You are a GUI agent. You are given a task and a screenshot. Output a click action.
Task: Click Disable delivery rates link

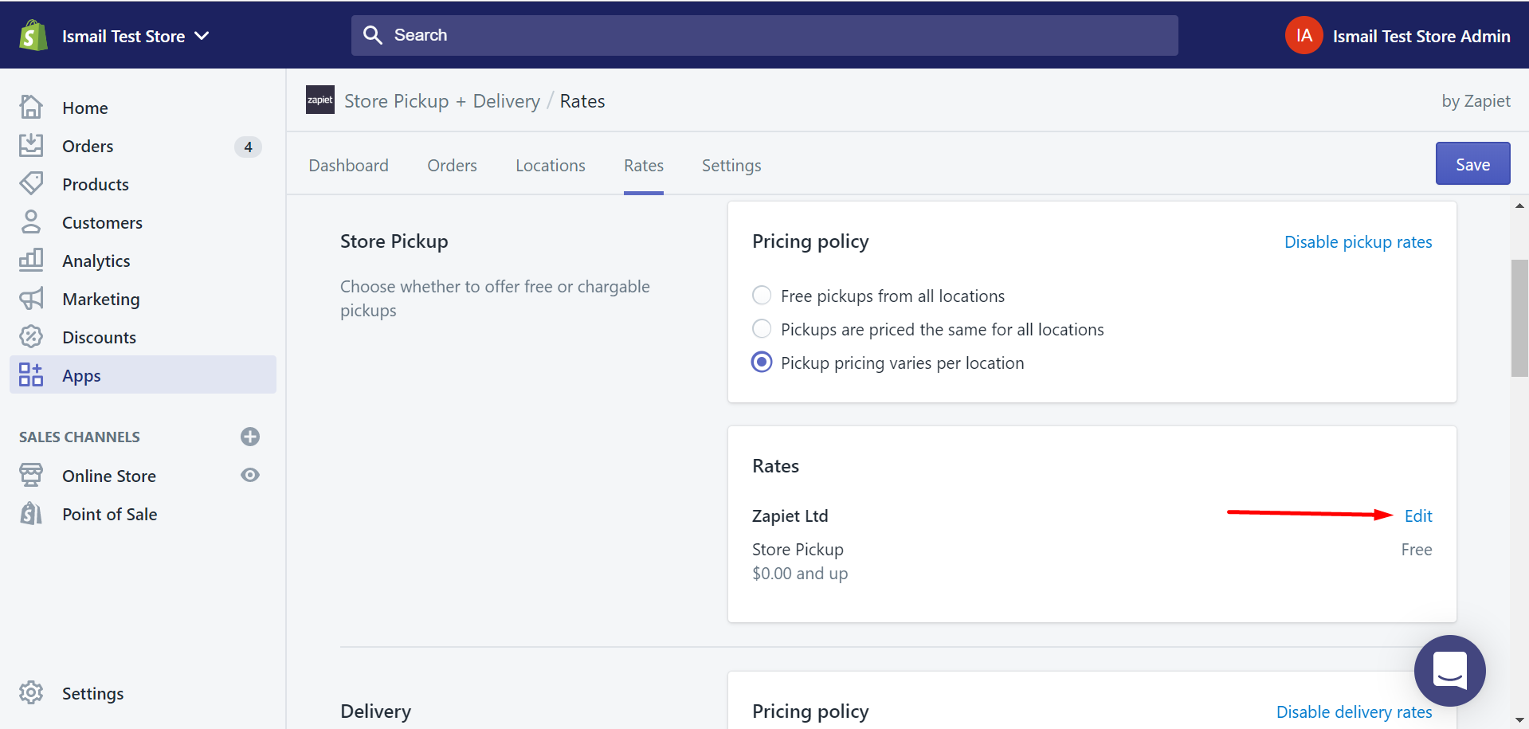pyautogui.click(x=1354, y=712)
